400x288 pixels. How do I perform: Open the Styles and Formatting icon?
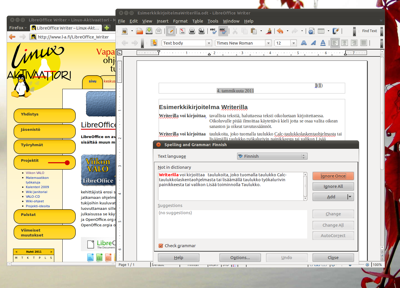tap(154, 43)
